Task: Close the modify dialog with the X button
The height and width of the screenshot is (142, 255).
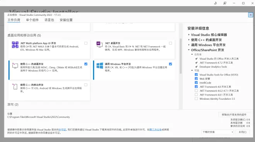Action: (x=251, y=15)
